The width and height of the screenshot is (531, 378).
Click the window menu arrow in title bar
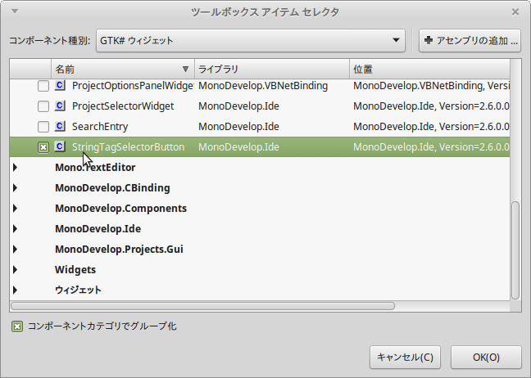[15, 11]
